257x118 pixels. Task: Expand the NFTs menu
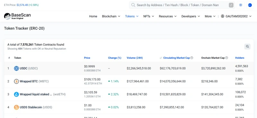[x=149, y=16]
